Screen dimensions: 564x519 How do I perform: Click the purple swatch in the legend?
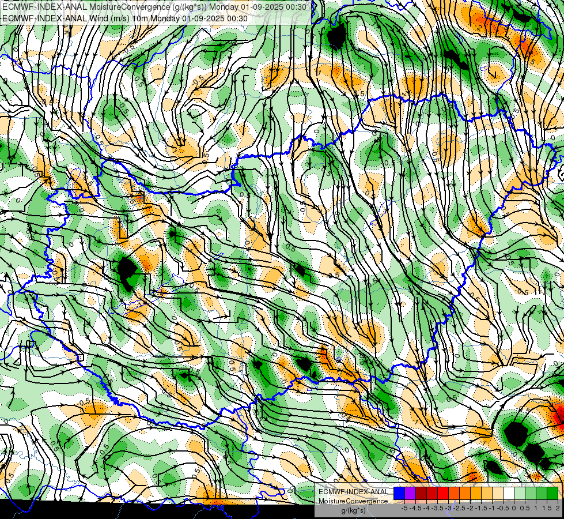pyautogui.click(x=410, y=493)
